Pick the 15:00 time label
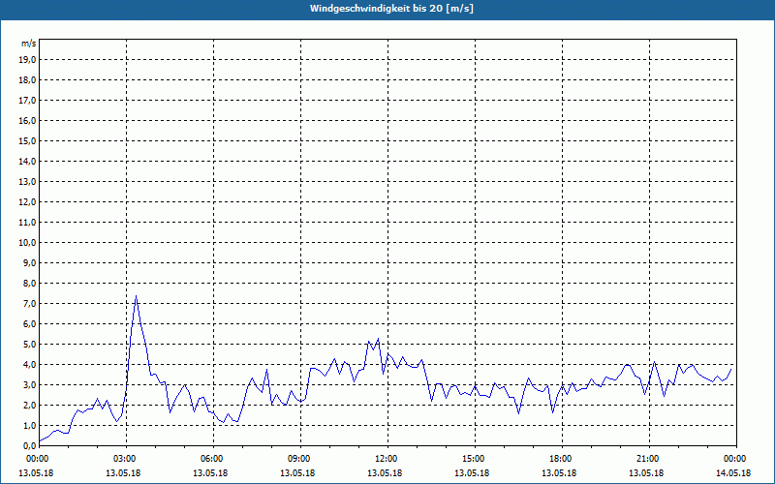The width and height of the screenshot is (775, 484). tap(475, 459)
